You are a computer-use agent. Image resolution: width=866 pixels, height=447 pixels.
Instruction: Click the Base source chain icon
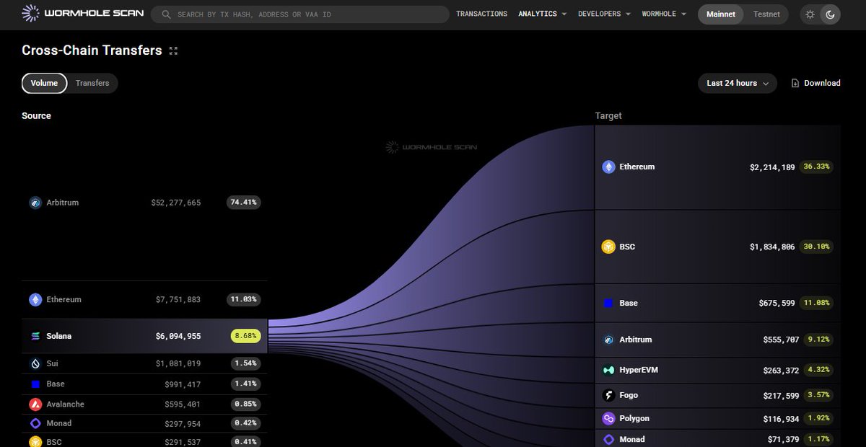click(35, 384)
